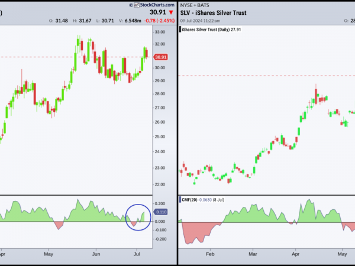Click the 26.00 price axis label
Screen dimensions: 355x266
[160, 122]
